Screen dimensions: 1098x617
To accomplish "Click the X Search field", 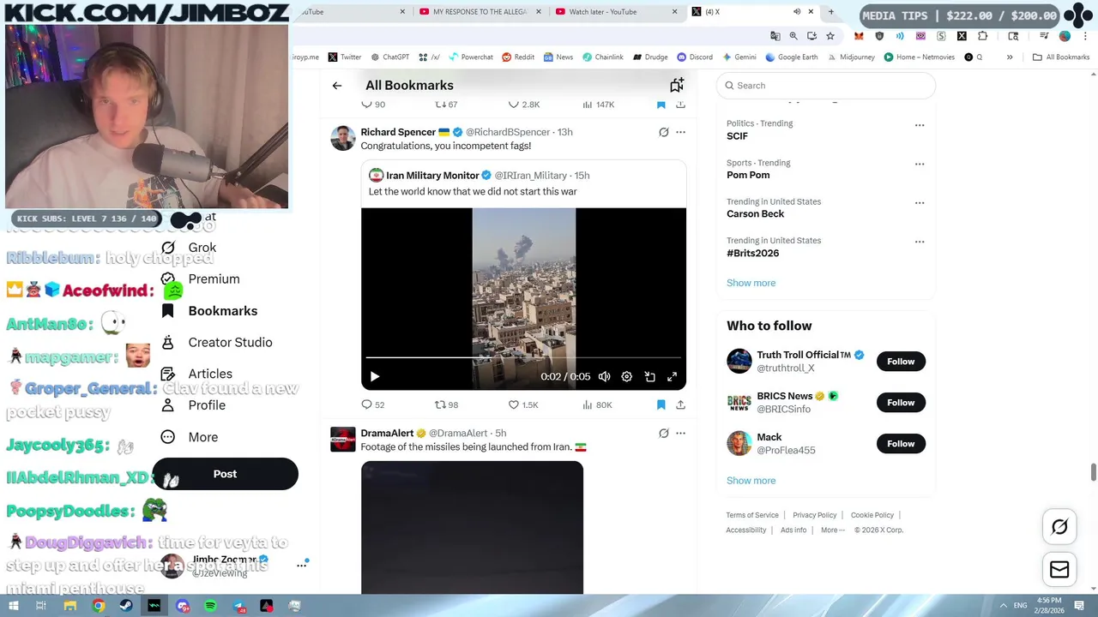I will [x=825, y=86].
